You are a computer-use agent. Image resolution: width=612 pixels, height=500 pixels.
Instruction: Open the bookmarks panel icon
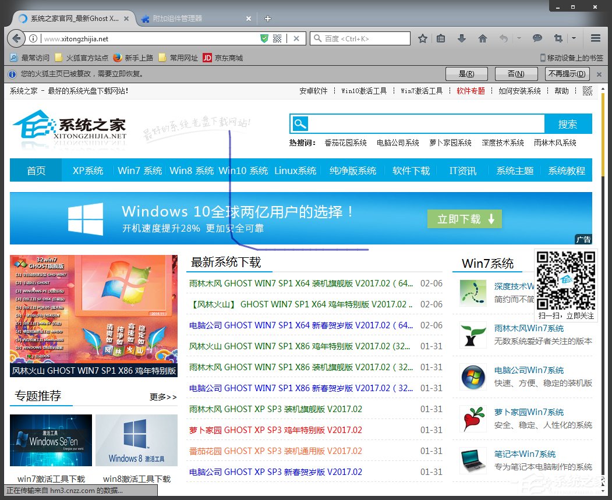[441, 38]
